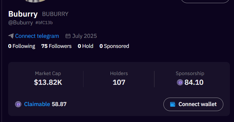Image resolution: width=234 pixels, height=122 pixels.
Task: Open the 0 Hold list
Action: [x=86, y=46]
